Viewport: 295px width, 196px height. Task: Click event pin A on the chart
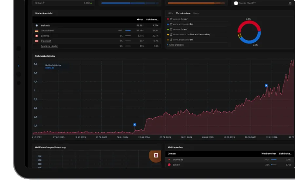(135, 125)
